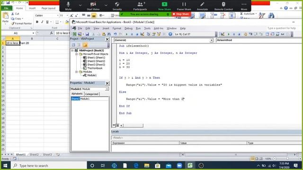Open VBA Help with the blue question icon

tap(170, 34)
